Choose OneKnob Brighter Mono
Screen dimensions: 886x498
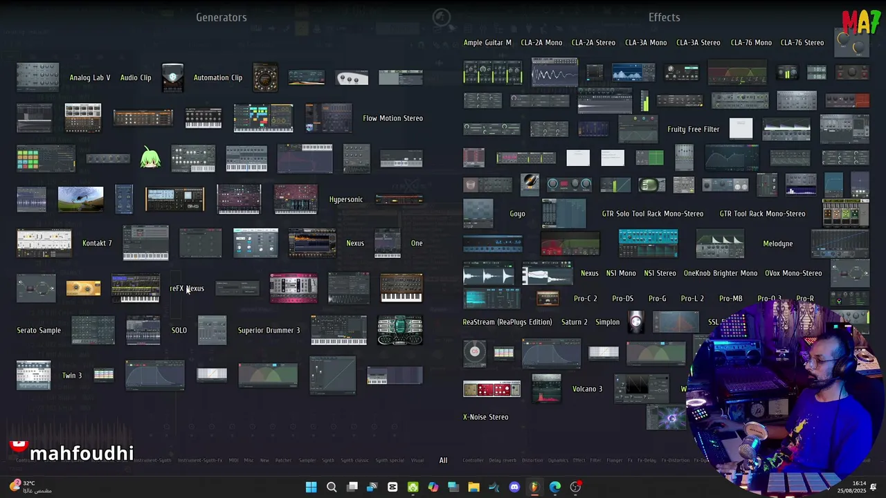[x=721, y=273]
